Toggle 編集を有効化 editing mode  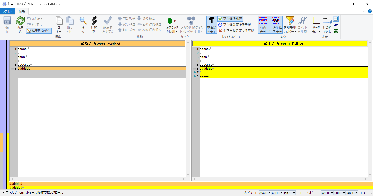click(38, 30)
